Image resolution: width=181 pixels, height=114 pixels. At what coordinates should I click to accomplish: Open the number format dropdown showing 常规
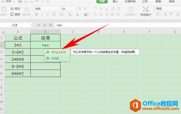click(x=168, y=9)
